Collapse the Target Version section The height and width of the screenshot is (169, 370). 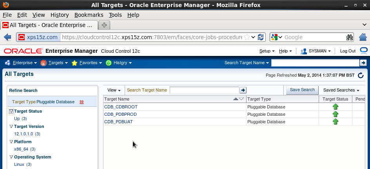click(x=11, y=127)
